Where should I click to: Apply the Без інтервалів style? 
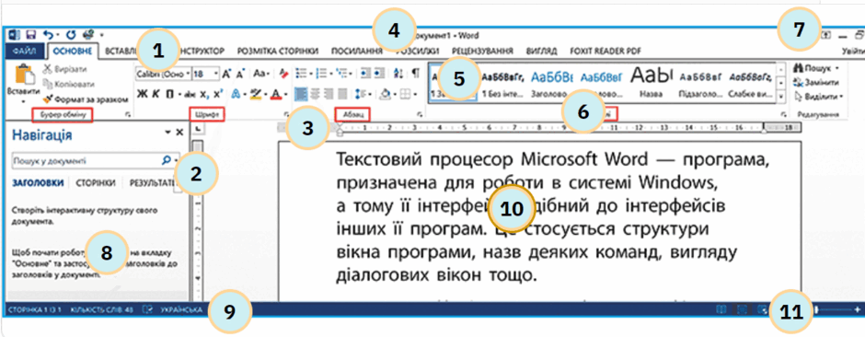point(502,83)
